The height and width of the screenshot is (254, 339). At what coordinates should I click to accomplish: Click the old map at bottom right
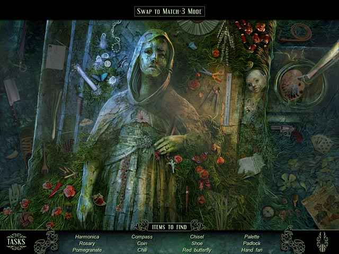[322, 208]
